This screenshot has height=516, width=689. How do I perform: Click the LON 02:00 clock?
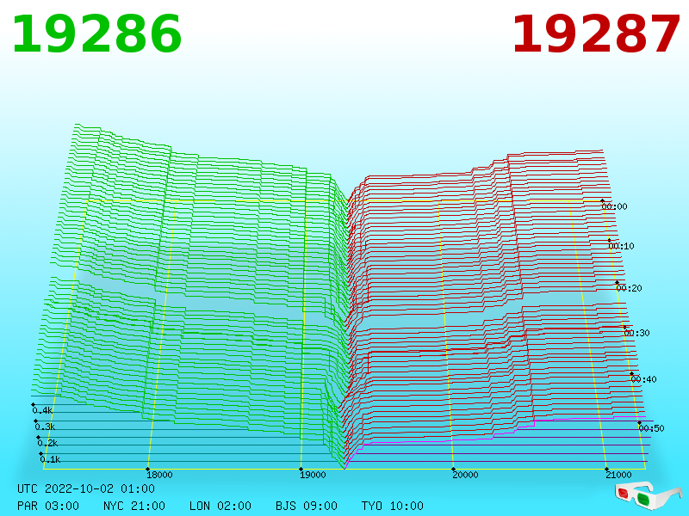220,506
